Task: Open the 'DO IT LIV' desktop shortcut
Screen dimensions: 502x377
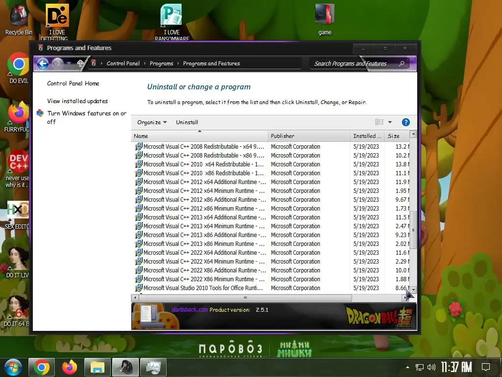Action: point(18,262)
